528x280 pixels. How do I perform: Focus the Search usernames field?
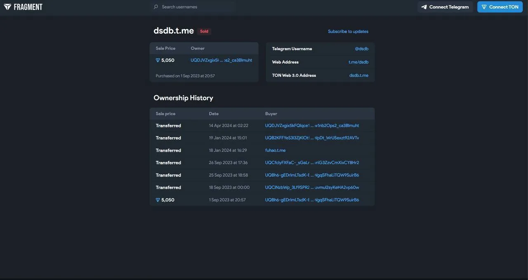(194, 7)
